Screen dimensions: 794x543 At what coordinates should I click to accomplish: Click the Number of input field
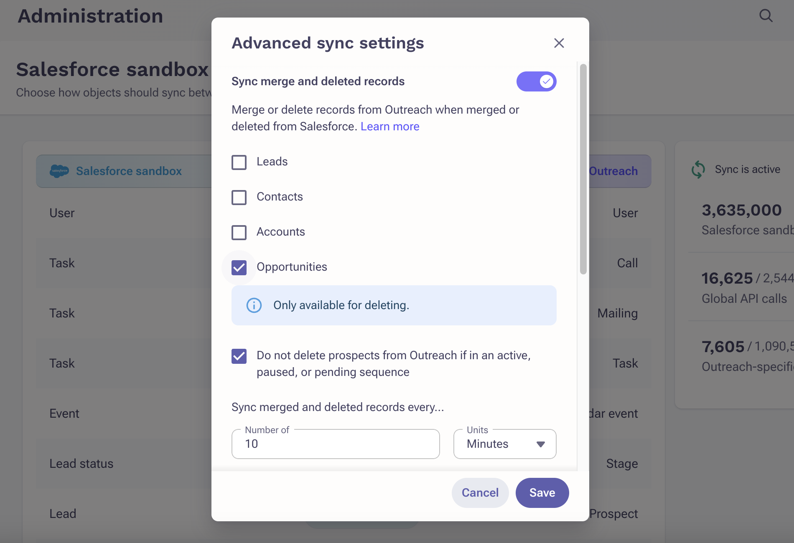click(336, 444)
